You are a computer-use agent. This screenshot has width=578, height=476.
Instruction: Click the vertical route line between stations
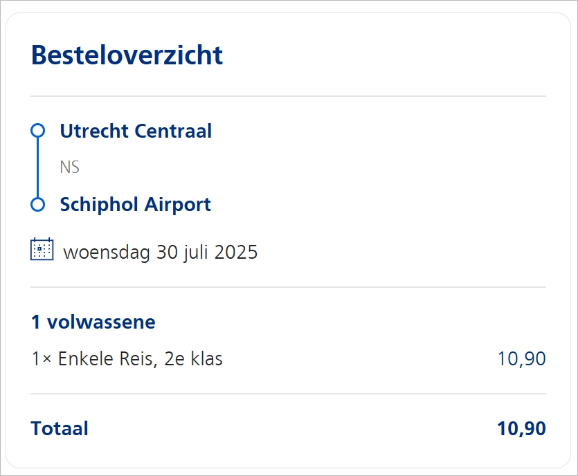coord(38,167)
